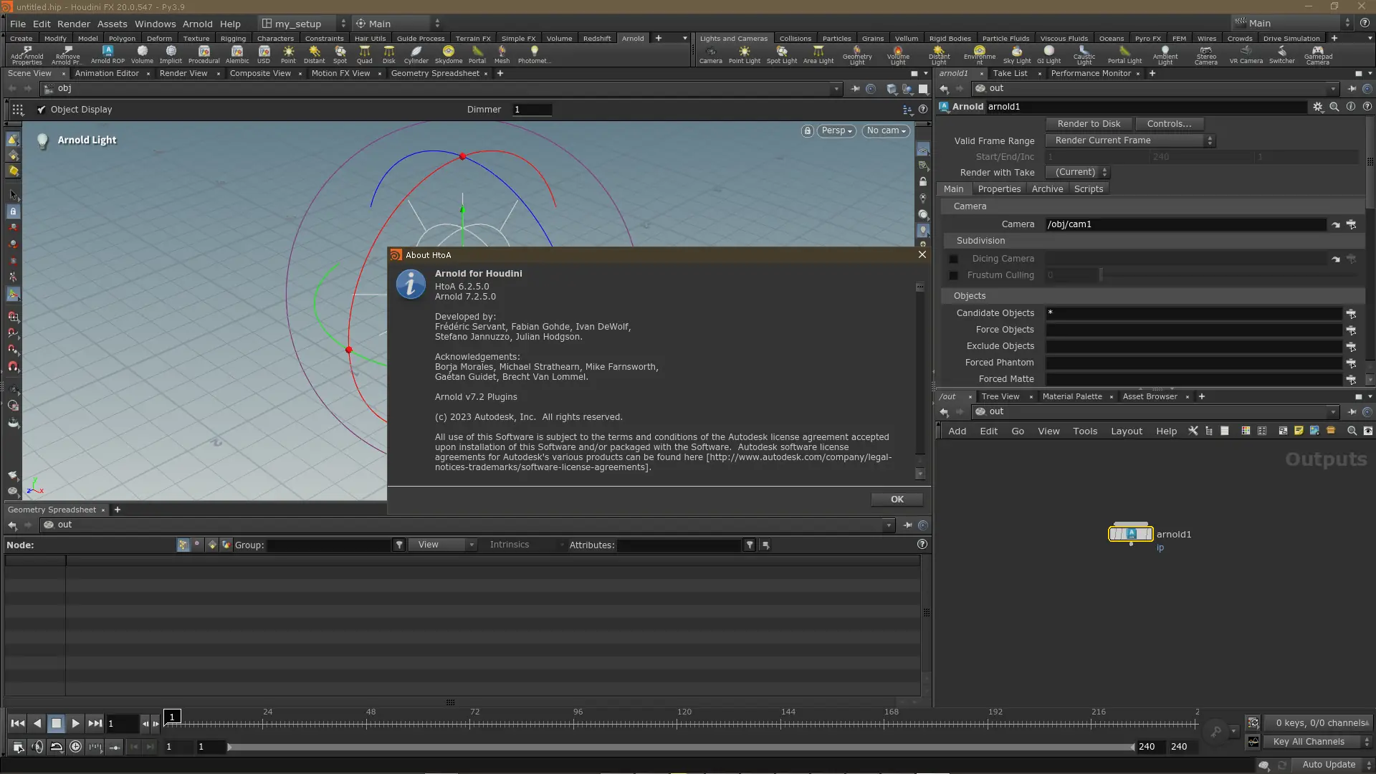Viewport: 1376px width, 774px height.
Task: Click the Arnold ROP shelf tool
Action: point(107,54)
